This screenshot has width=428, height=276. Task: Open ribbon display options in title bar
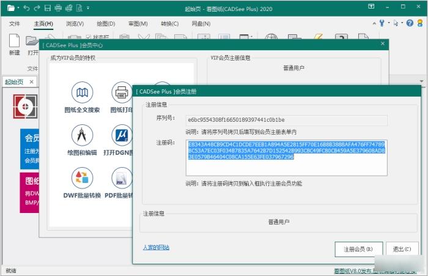click(x=371, y=7)
